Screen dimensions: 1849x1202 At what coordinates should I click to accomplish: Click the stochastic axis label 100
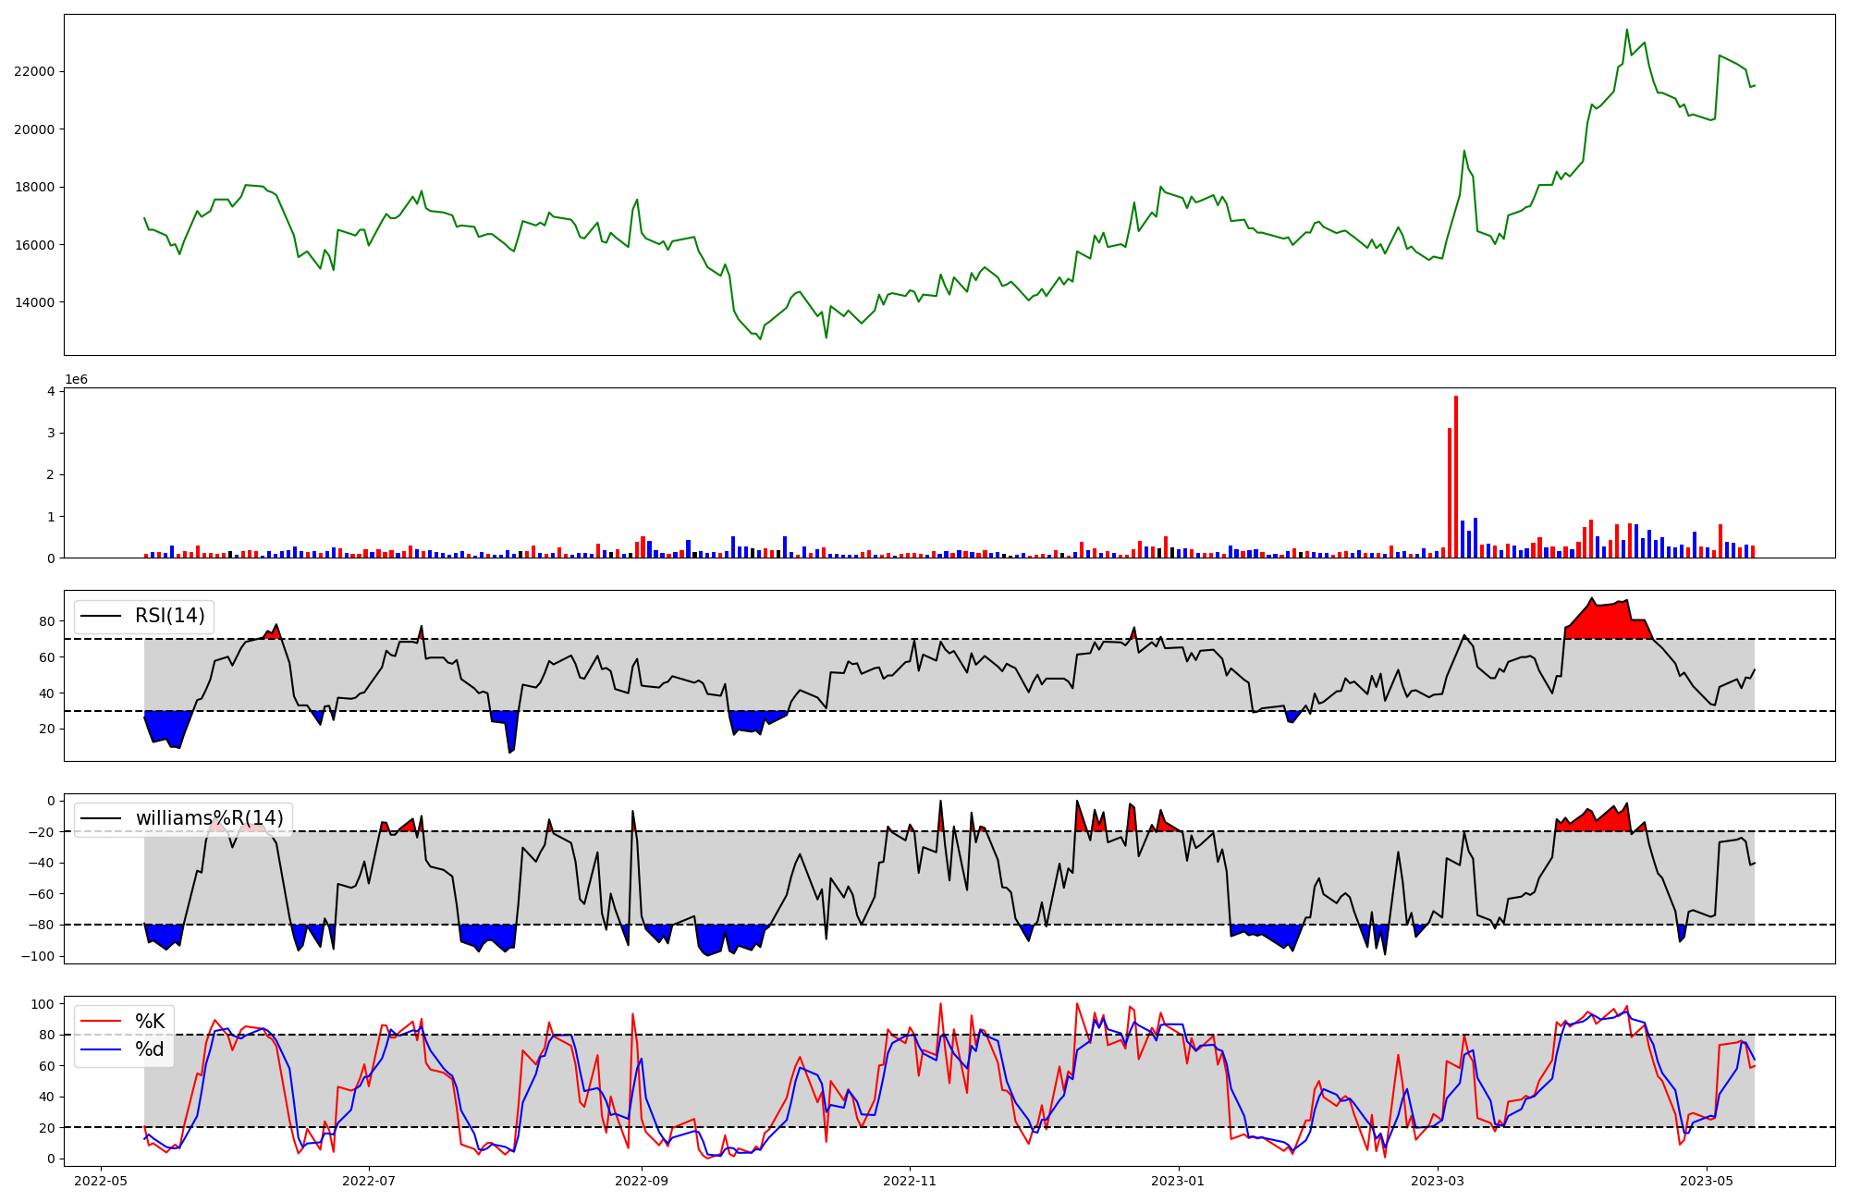point(43,1004)
